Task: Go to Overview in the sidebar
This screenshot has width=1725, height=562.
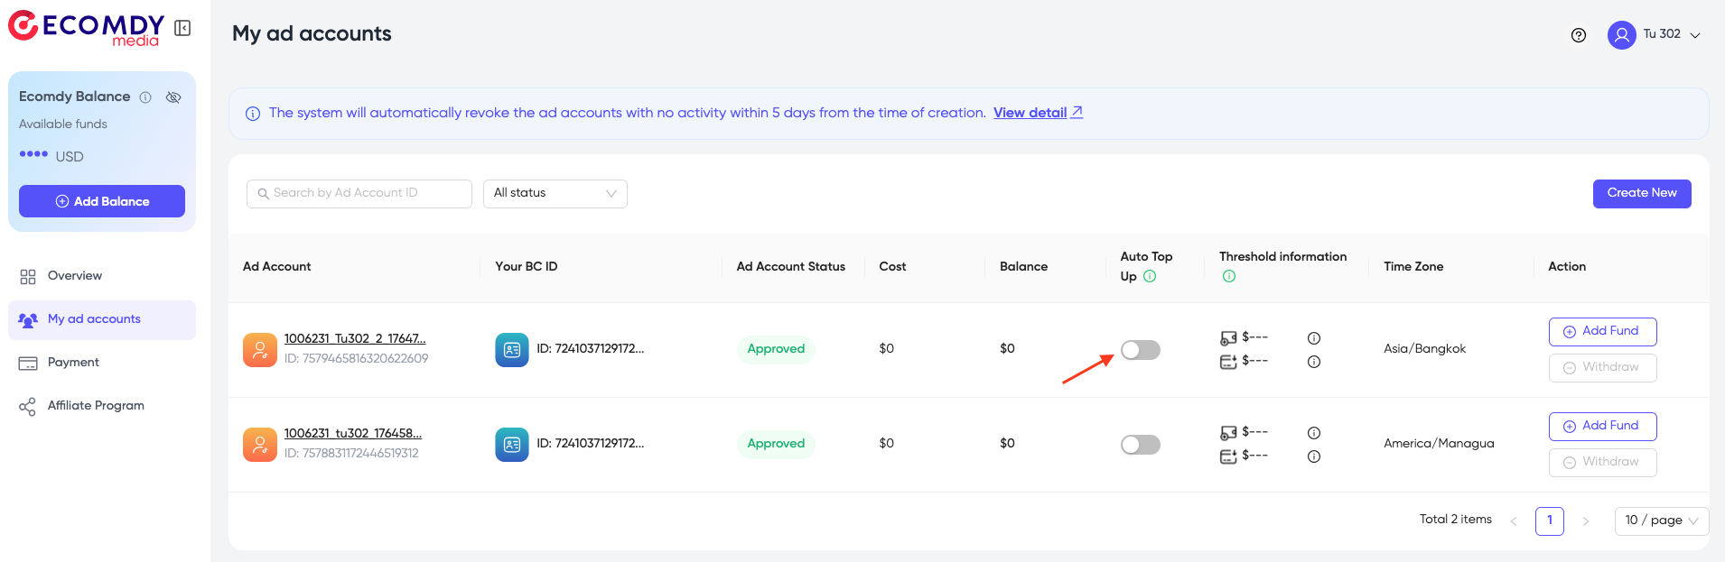Action: pos(75,276)
